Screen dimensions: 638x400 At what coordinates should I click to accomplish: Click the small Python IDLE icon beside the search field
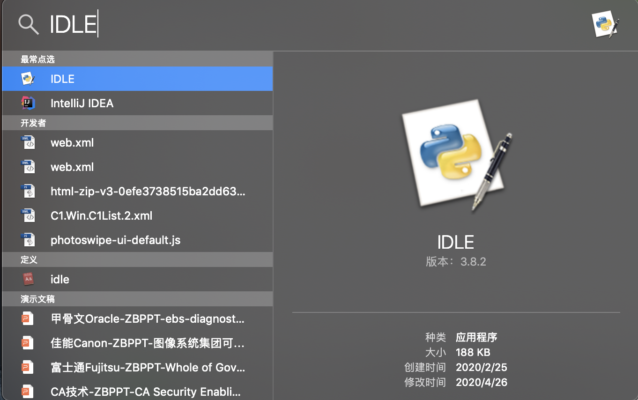click(606, 25)
